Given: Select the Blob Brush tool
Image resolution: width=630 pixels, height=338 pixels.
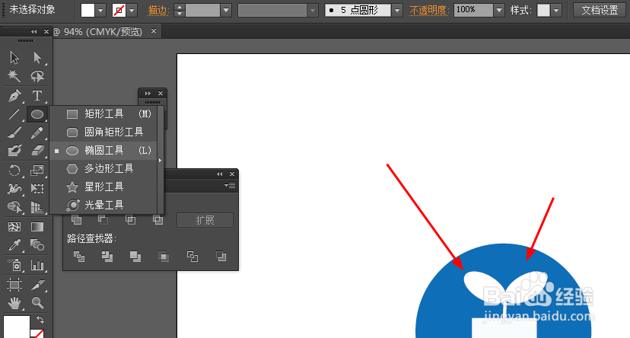Looking at the screenshot, I should point(14,150).
